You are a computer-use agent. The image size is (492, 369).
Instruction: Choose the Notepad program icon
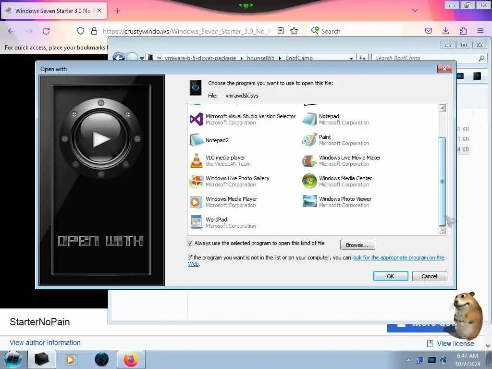pyautogui.click(x=309, y=120)
